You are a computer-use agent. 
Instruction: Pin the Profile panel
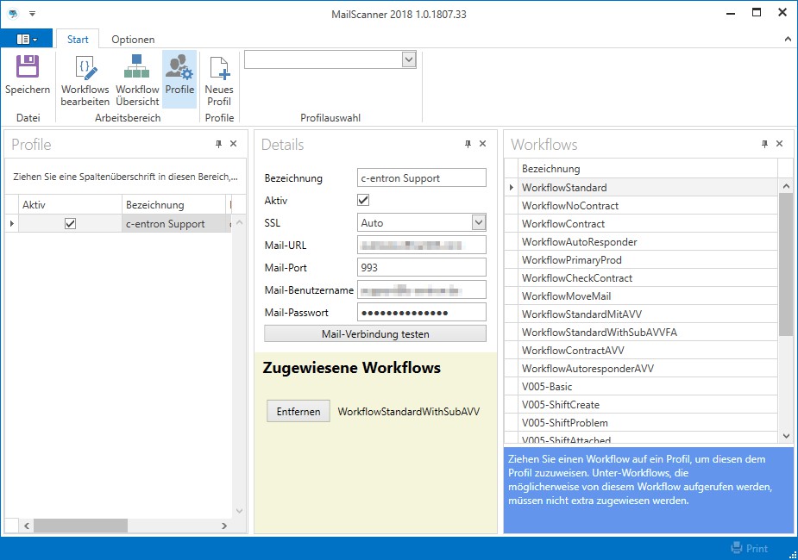[x=218, y=145]
